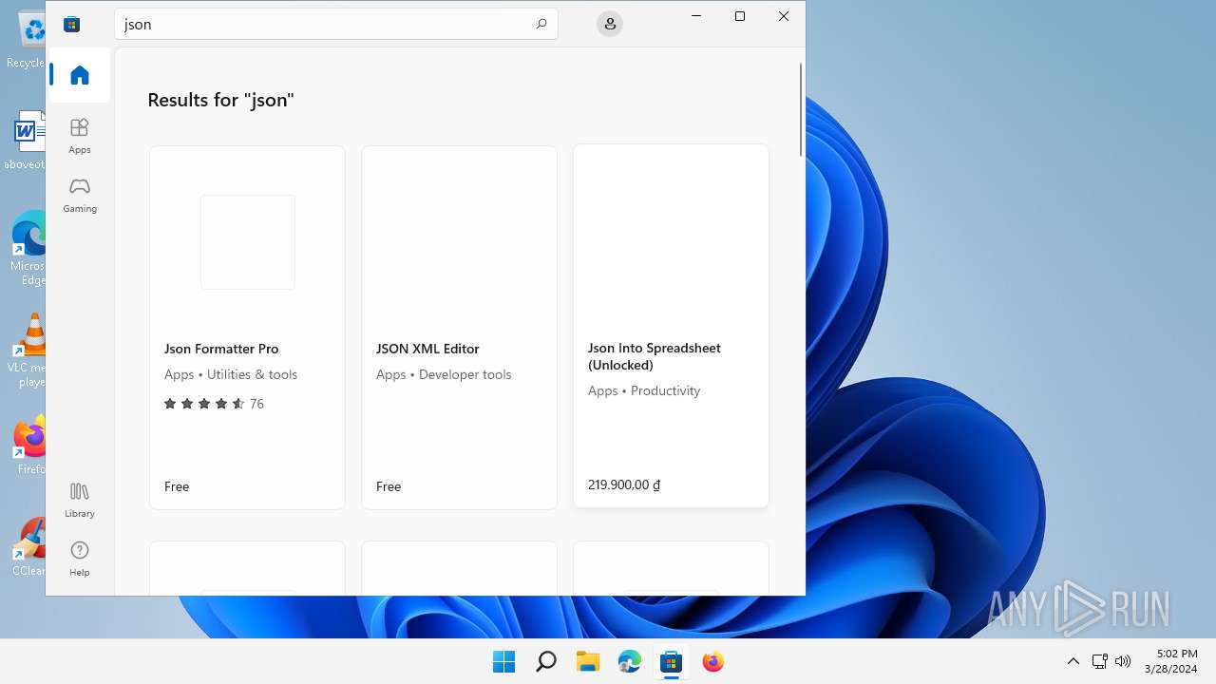1216x684 pixels.
Task: Click "Apps • Productivity" category text
Action: point(644,390)
